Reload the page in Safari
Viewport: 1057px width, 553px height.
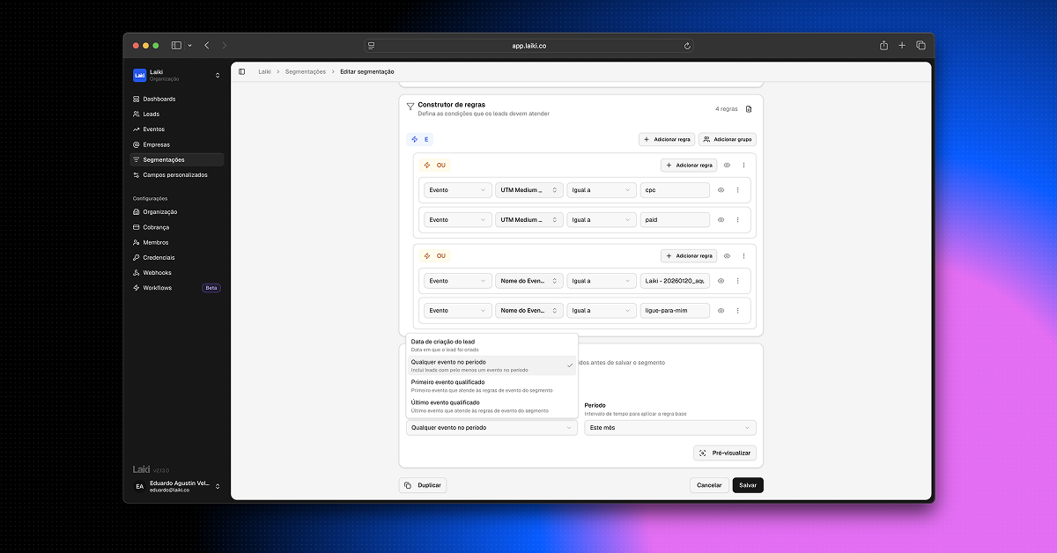687,46
